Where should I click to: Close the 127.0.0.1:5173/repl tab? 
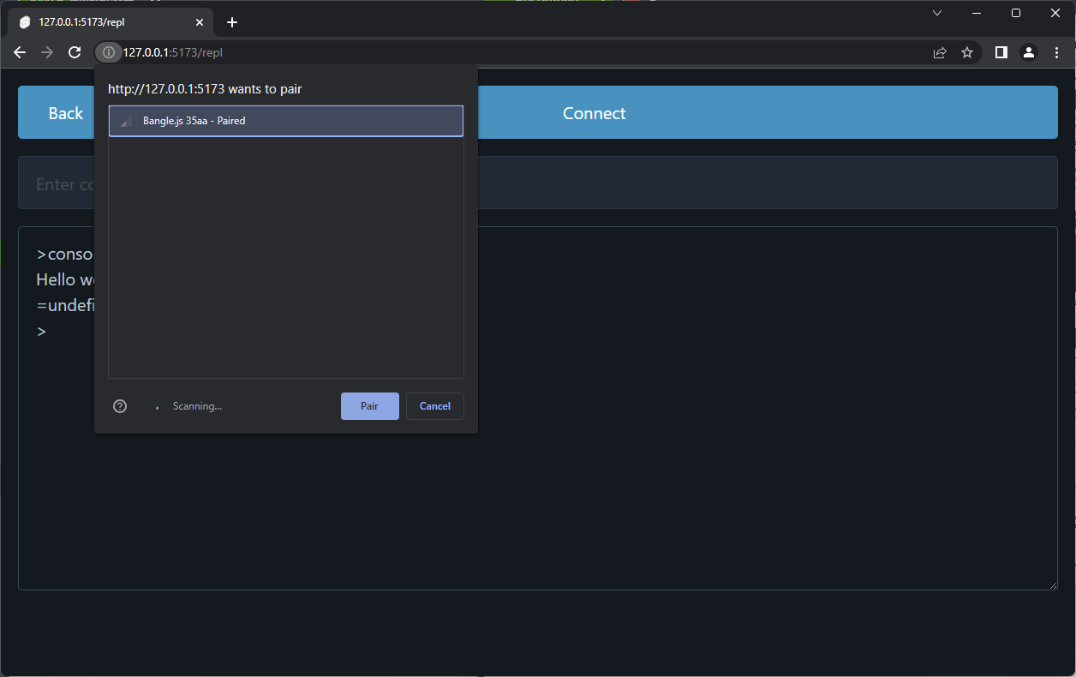click(200, 22)
